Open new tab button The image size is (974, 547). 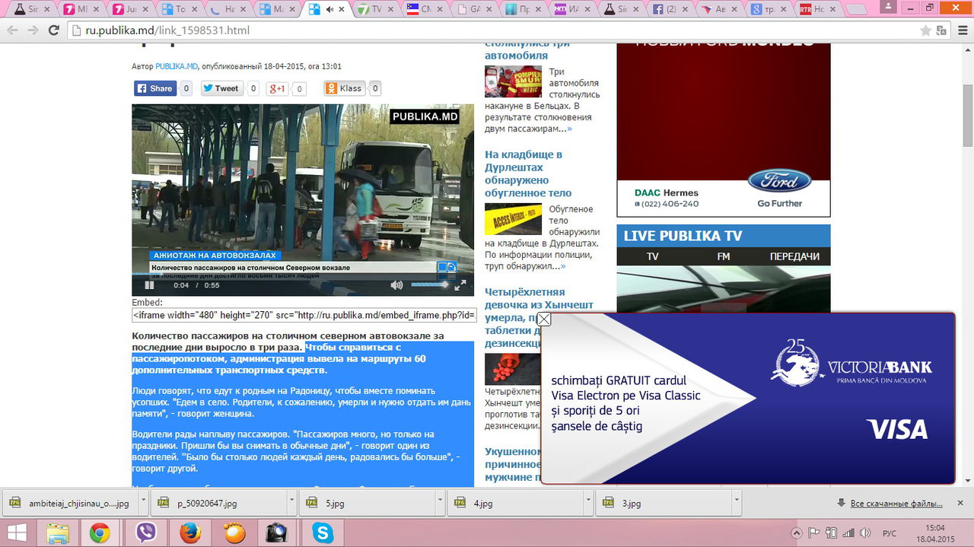(855, 9)
